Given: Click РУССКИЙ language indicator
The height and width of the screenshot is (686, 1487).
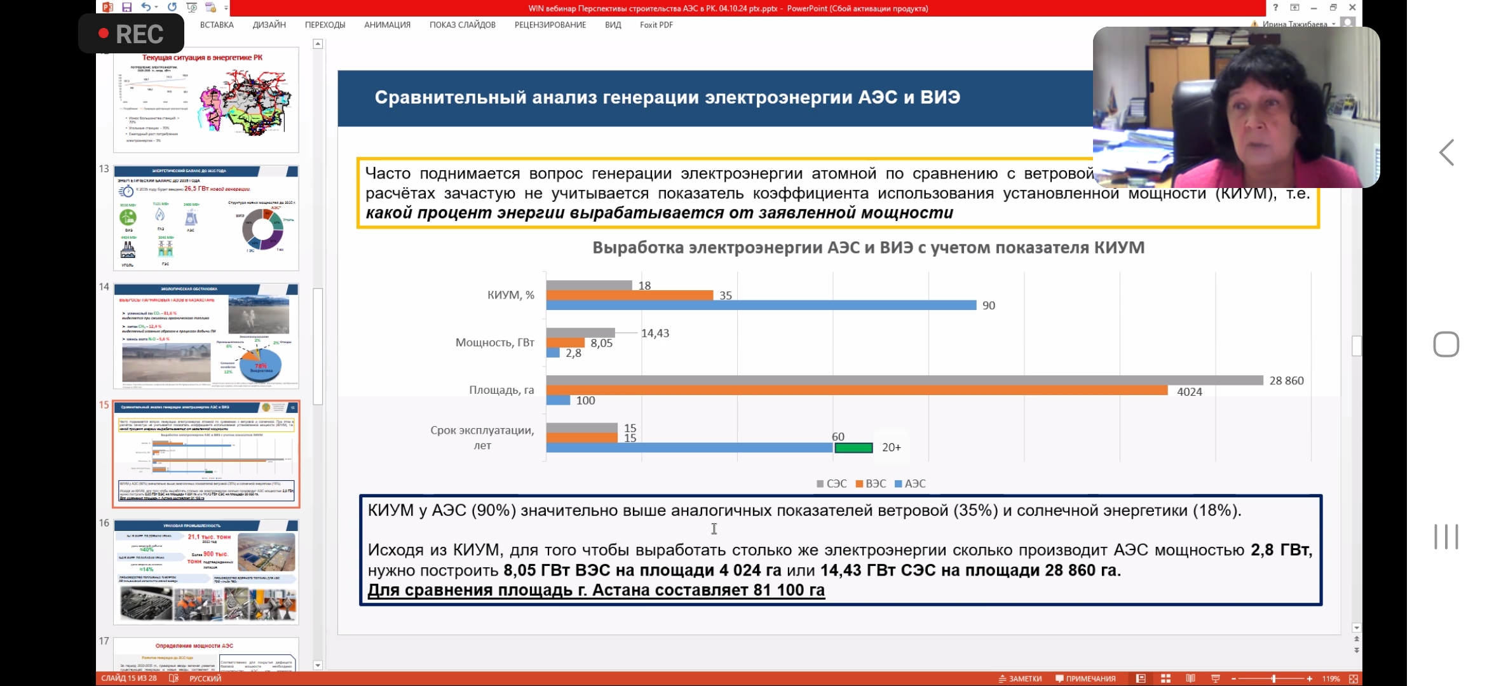Looking at the screenshot, I should coord(205,678).
